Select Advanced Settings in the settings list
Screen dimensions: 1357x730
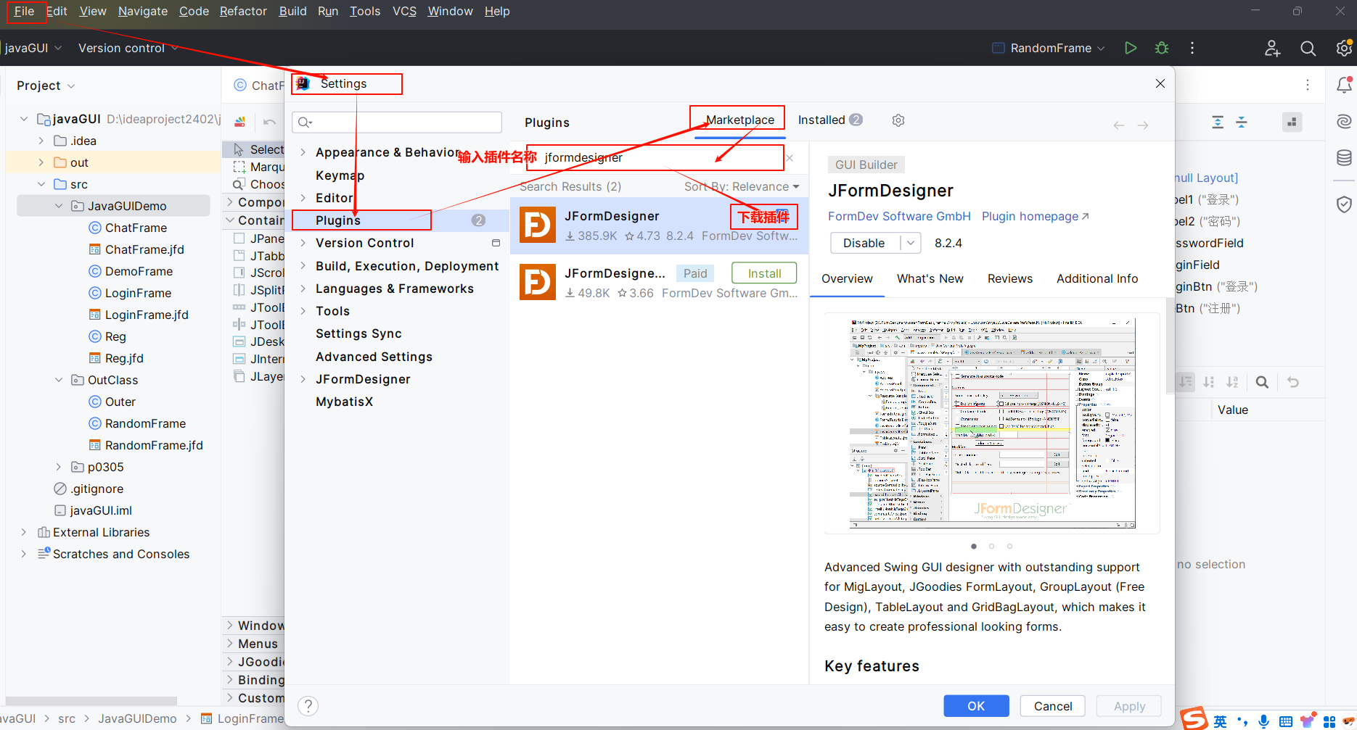click(374, 357)
